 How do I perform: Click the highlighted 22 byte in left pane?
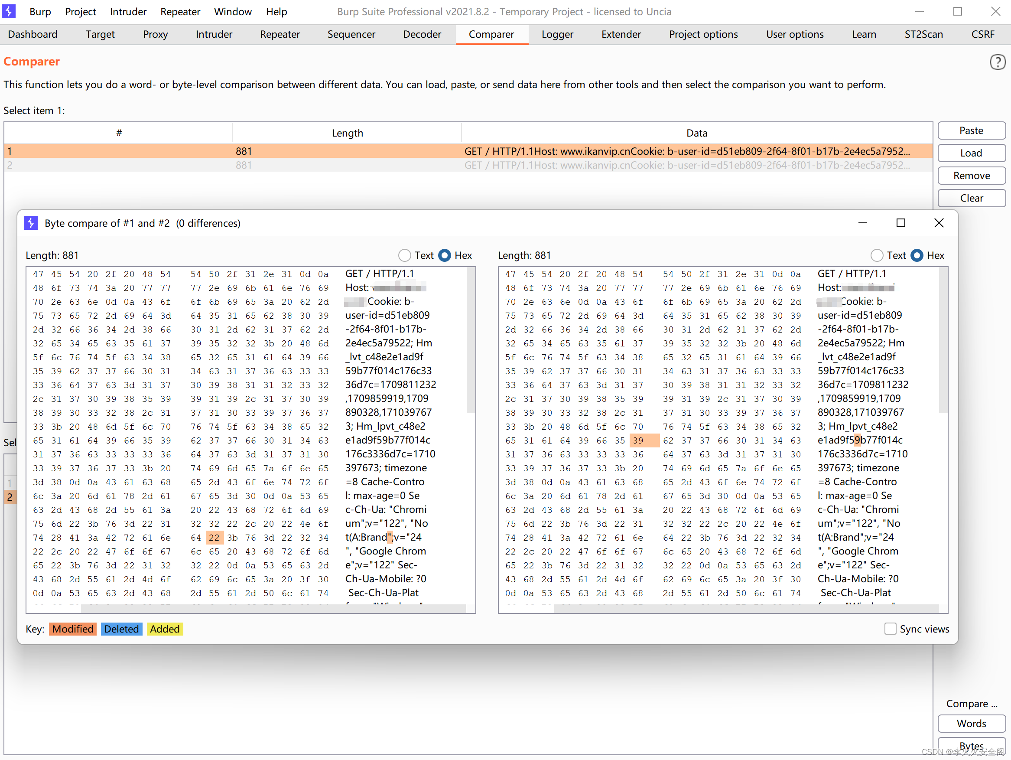[x=214, y=537]
